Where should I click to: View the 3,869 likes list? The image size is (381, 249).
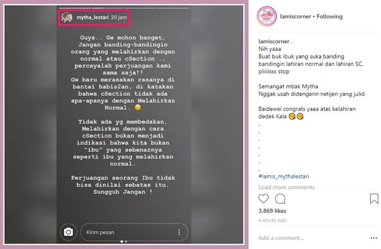(x=272, y=211)
